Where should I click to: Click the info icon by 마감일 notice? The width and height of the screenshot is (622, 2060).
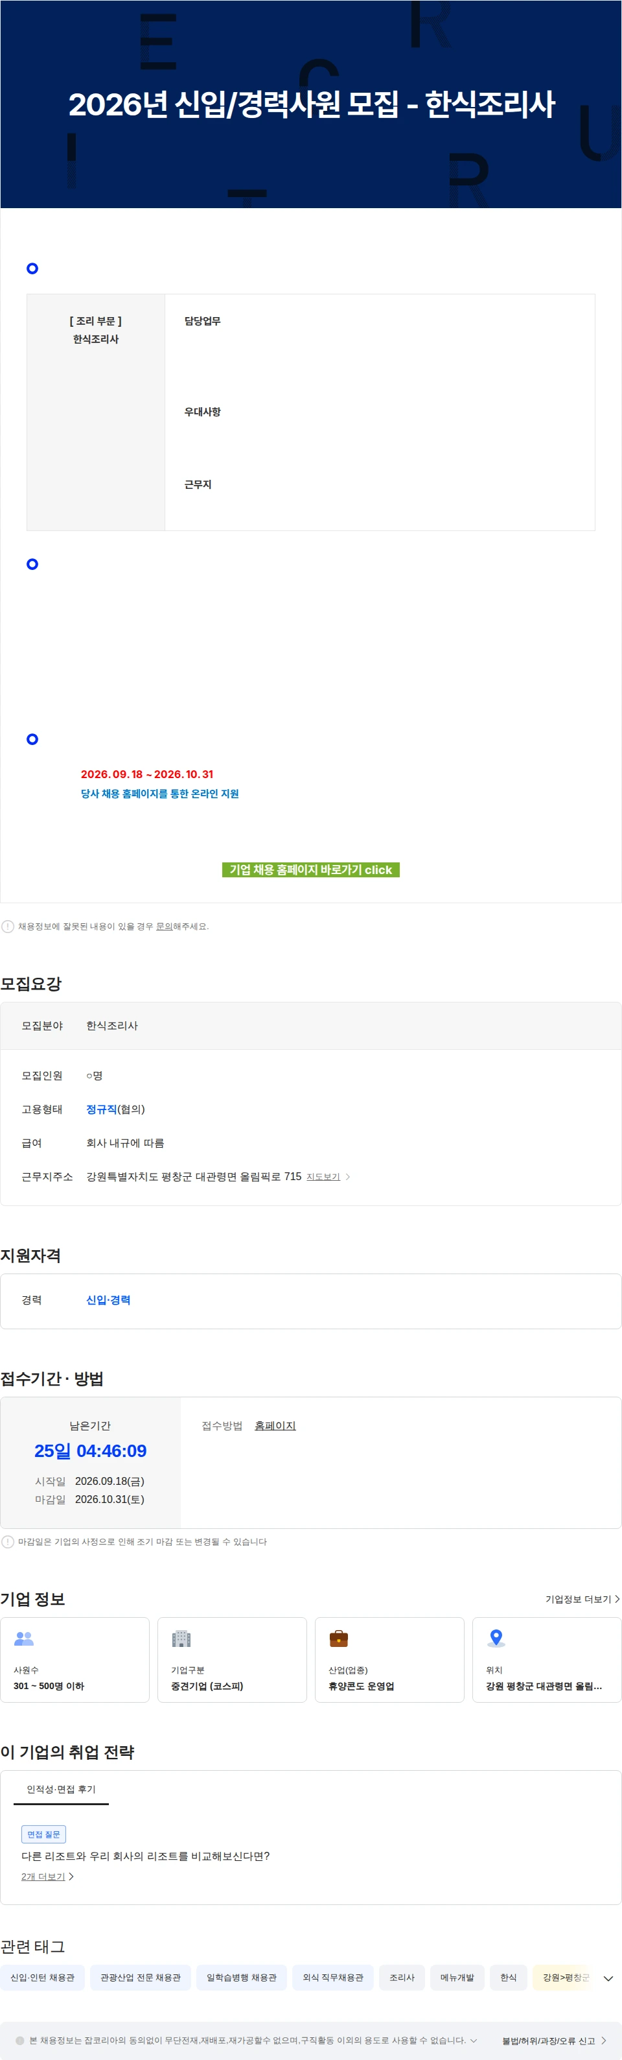tap(8, 1541)
